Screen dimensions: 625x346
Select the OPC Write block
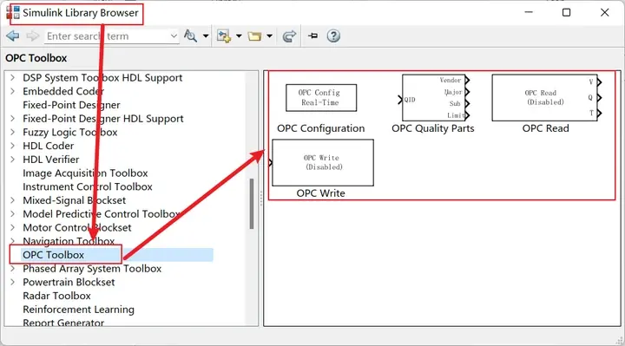[322, 162]
